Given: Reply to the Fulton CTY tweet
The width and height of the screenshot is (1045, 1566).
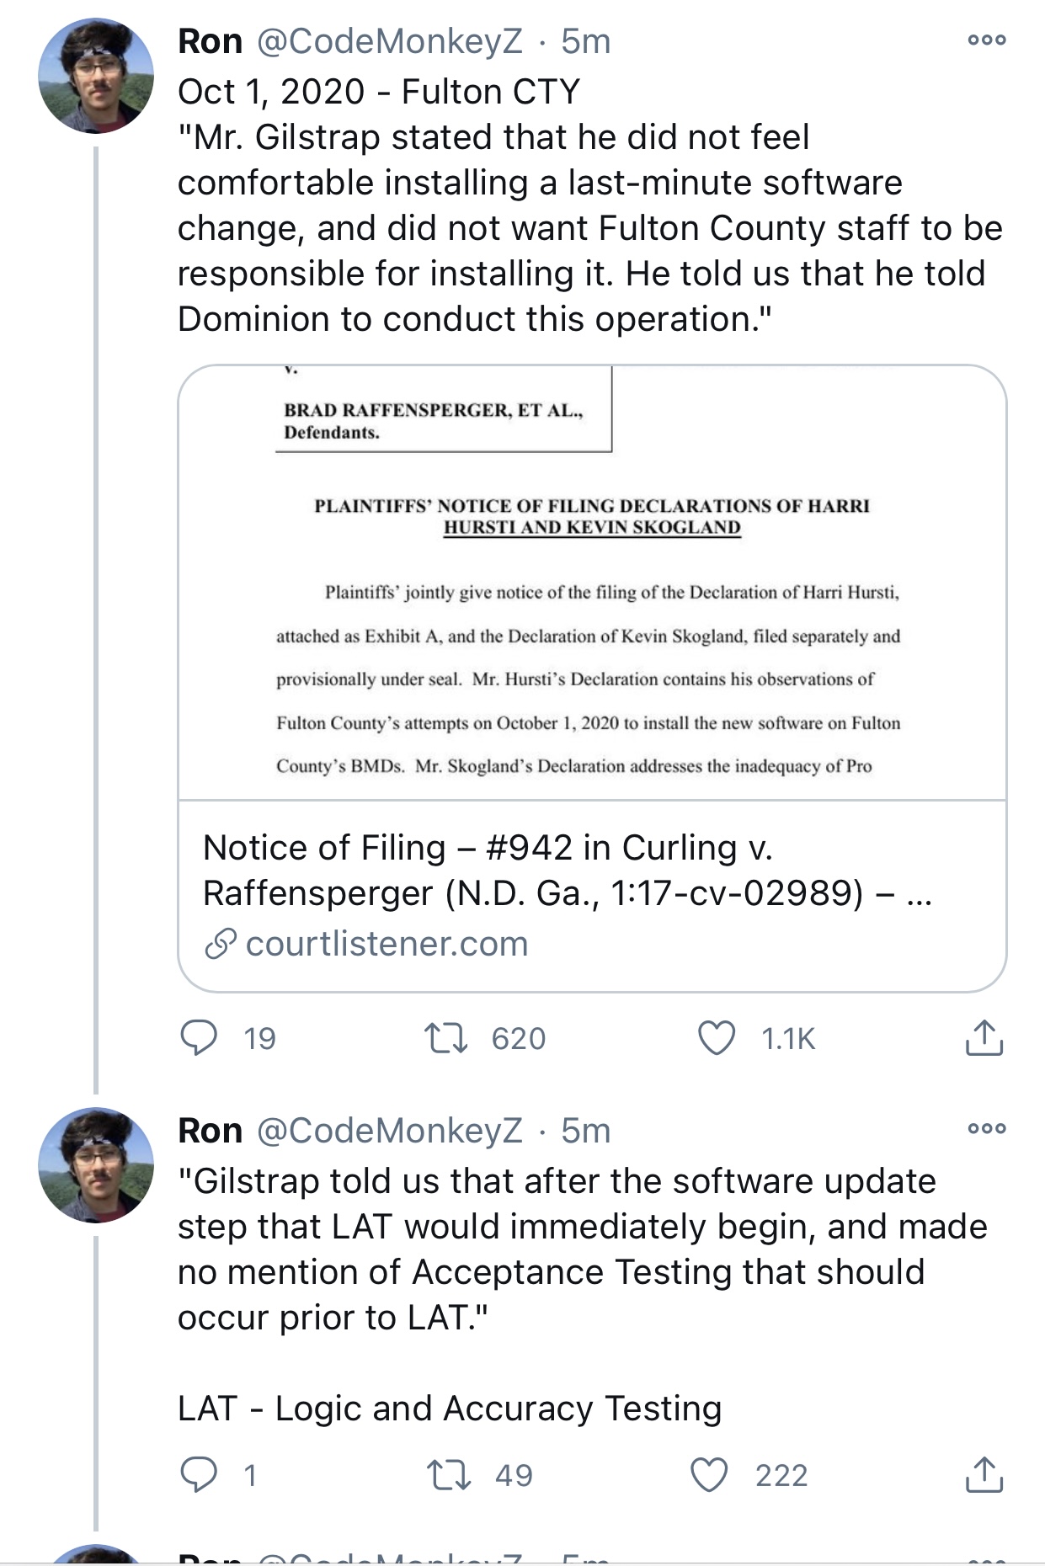Looking at the screenshot, I should pyautogui.click(x=200, y=1038).
